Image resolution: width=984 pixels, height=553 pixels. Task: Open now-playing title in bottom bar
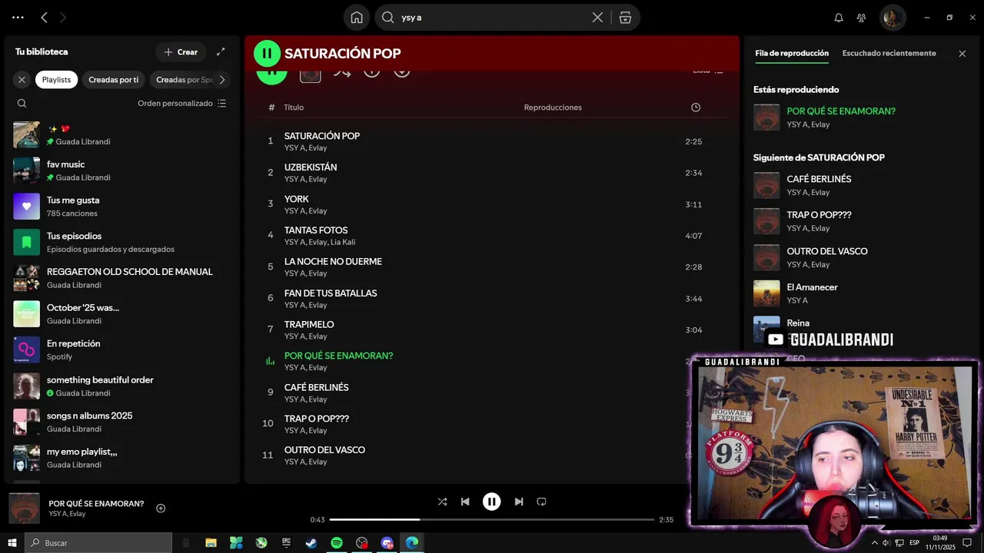(96, 504)
